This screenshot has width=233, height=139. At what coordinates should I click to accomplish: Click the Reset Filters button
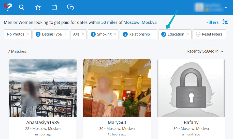click(x=209, y=34)
